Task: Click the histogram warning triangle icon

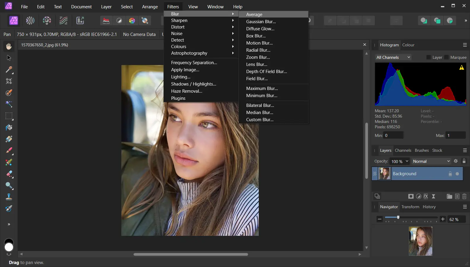Action: click(x=461, y=68)
